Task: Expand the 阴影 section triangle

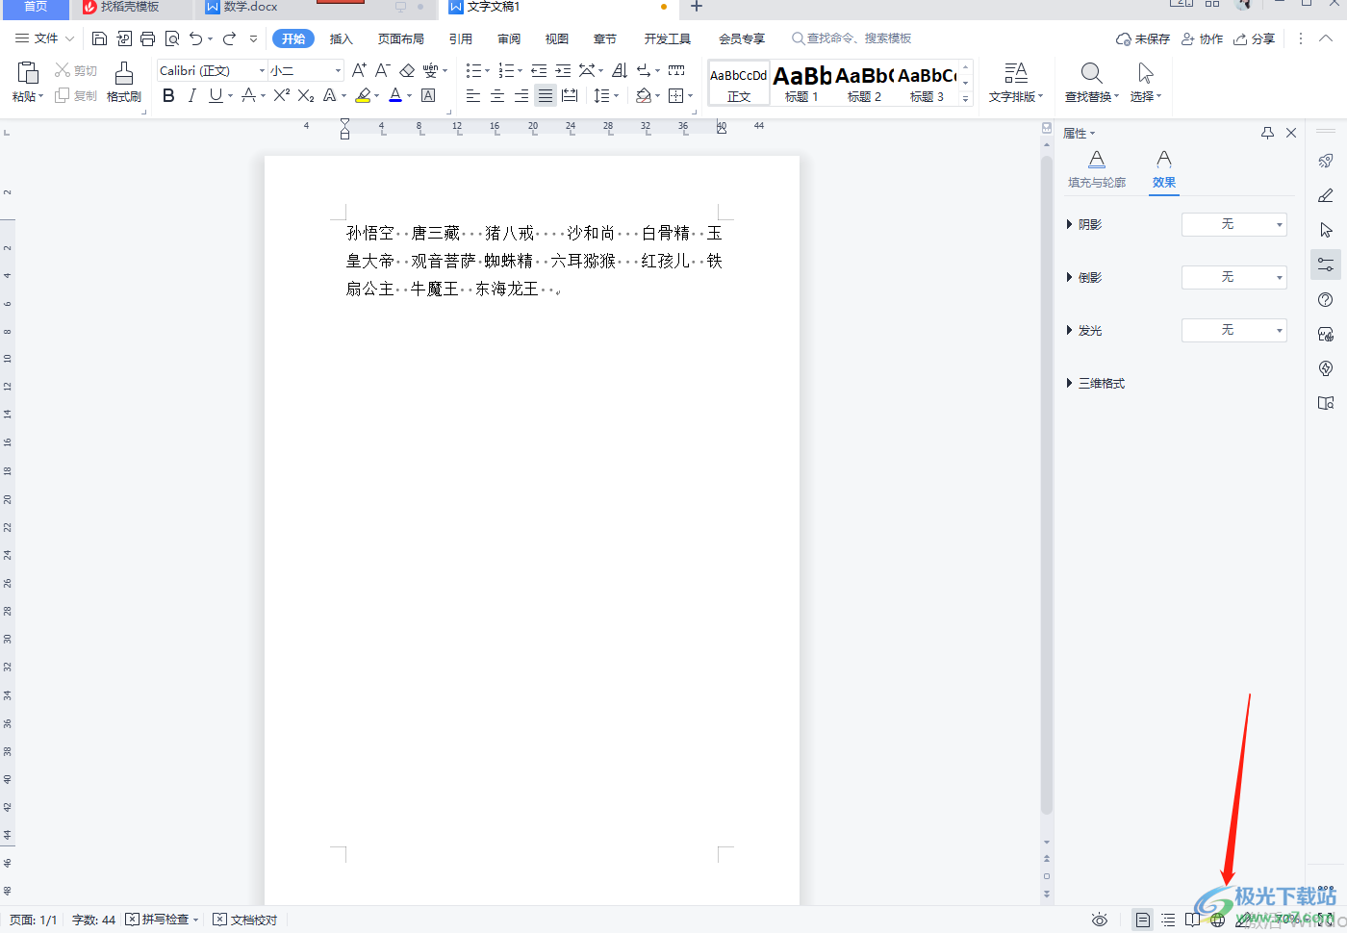Action: [1069, 224]
